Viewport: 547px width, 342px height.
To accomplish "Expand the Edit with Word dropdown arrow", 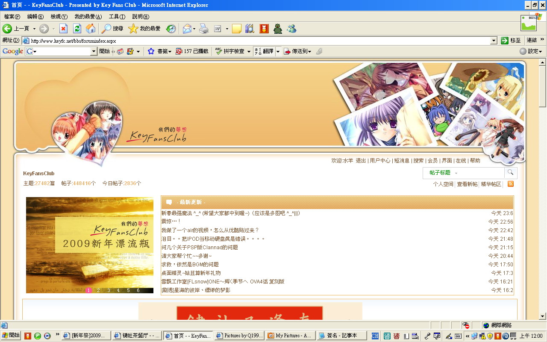I will [x=227, y=29].
